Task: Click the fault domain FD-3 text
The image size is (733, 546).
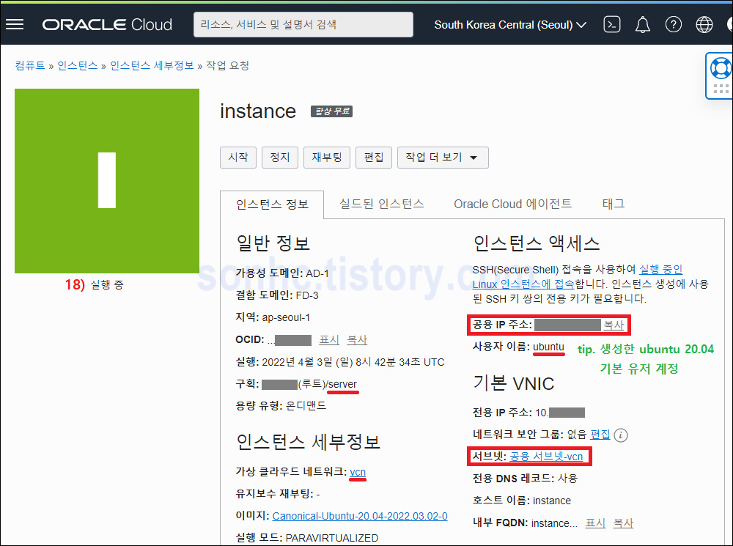Action: (307, 295)
